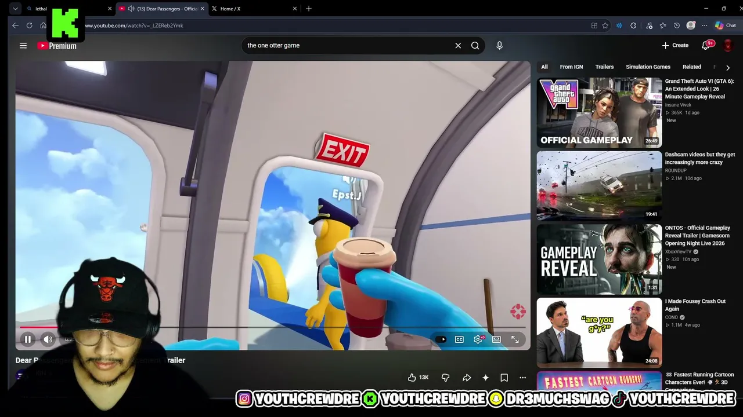Open the ONTOS Gameplay Reveal thumbnail
743x417 pixels.
tap(599, 259)
